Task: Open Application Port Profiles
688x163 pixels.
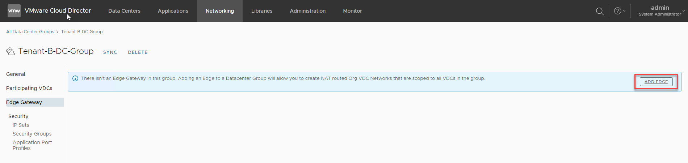Action: [x=32, y=145]
